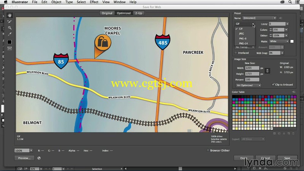
Task: Open the Matte color dropdown
Action: [279, 41]
